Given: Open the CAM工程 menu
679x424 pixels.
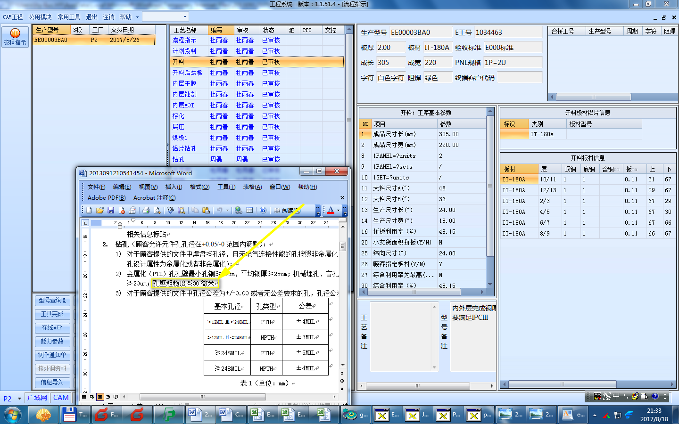Looking at the screenshot, I should coord(13,17).
